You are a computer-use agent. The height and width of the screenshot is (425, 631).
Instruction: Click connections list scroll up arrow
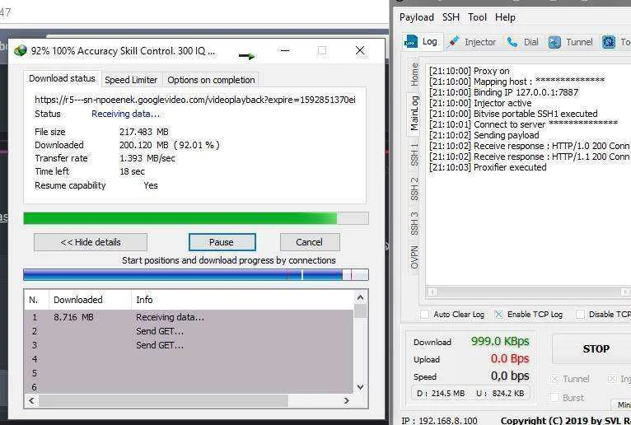[x=360, y=297]
